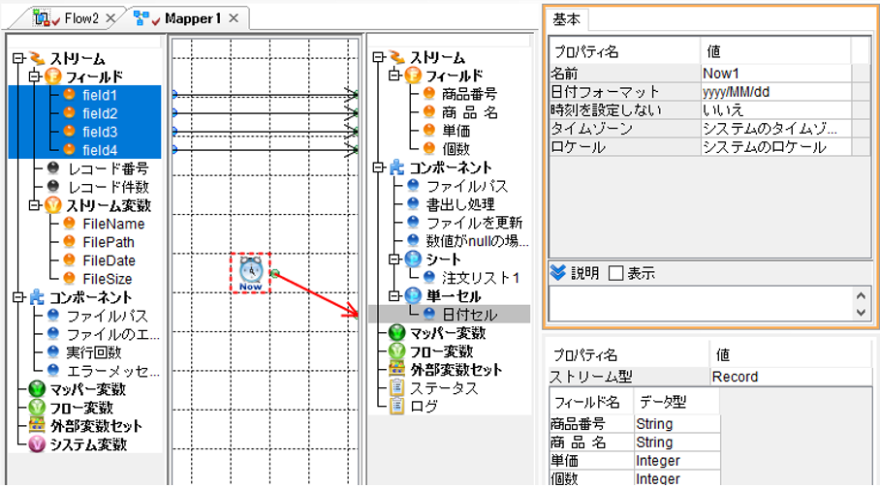Change 時刻を設定しない value いいえ
The height and width of the screenshot is (488, 880).
776,110
